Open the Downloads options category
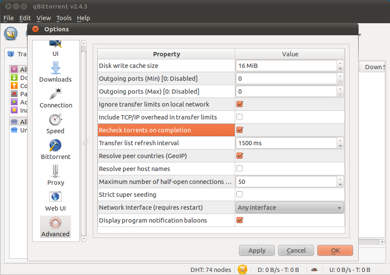Image resolution: width=390 pixels, height=275 pixels. pyautogui.click(x=55, y=72)
